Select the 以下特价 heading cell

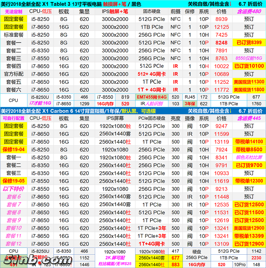13,189
